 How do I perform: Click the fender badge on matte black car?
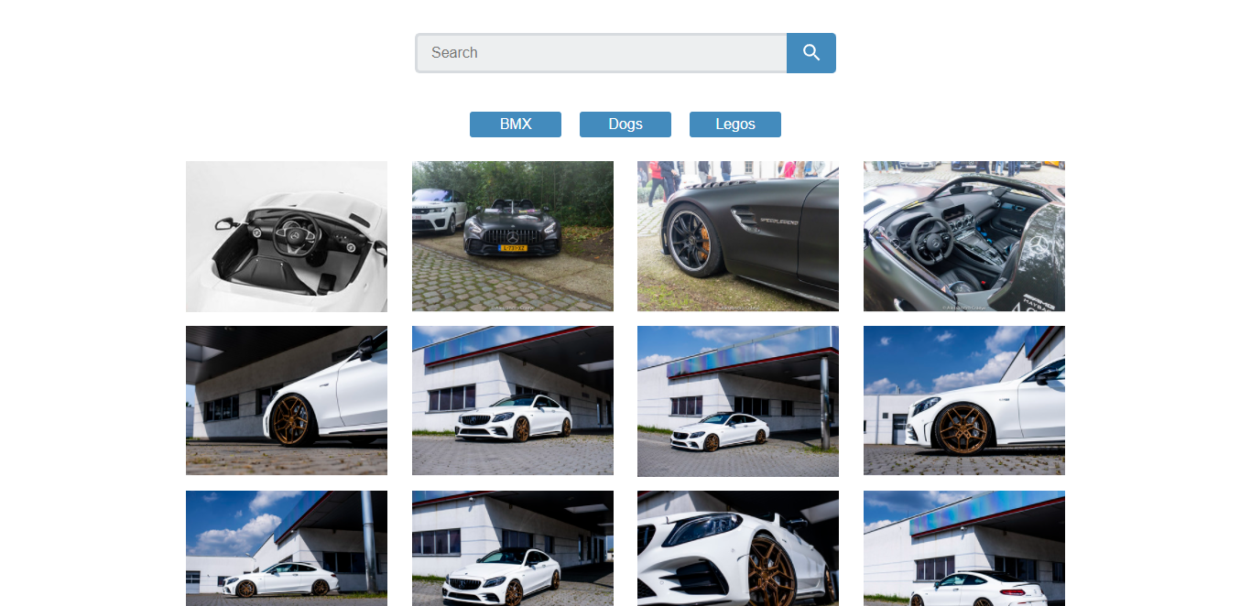click(778, 221)
